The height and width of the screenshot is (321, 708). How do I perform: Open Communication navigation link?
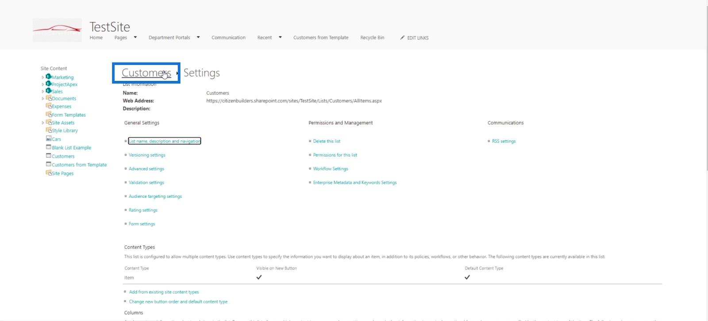point(228,38)
